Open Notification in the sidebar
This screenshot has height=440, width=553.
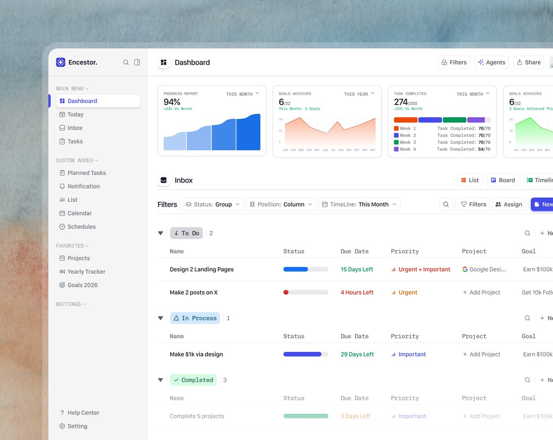click(x=79, y=186)
